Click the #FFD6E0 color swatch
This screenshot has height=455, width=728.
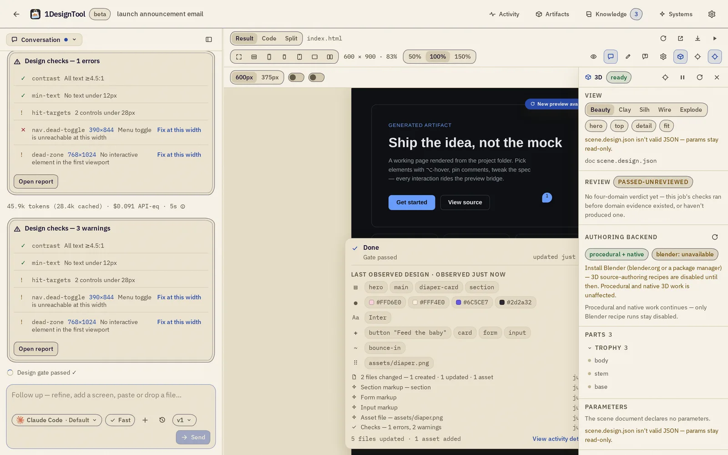tap(385, 302)
